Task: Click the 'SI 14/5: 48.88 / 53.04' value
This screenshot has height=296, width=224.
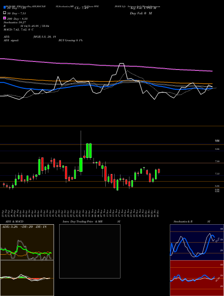Action: click(35, 26)
